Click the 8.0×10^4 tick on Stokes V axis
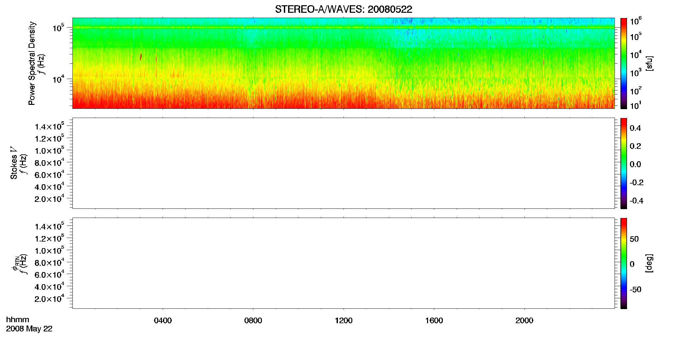This screenshot has height=354, width=687. [x=49, y=163]
